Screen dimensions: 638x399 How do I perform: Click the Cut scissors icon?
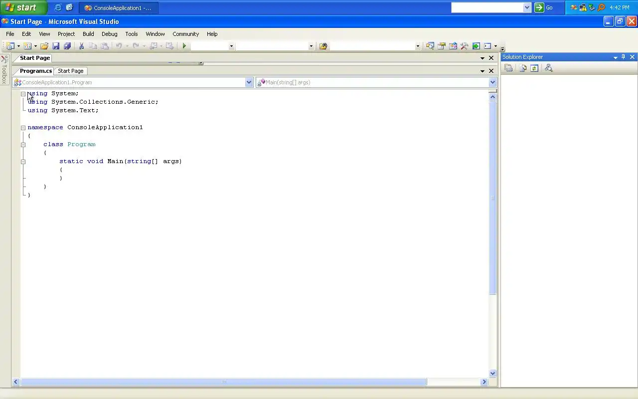[81, 46]
